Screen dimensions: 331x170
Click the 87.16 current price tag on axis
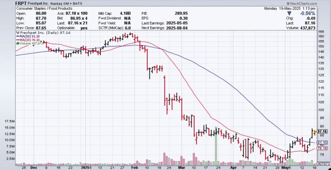coord(322,131)
